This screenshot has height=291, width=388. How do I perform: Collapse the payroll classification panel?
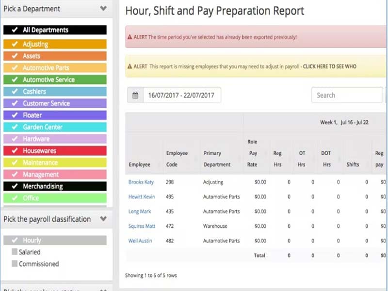tap(103, 219)
